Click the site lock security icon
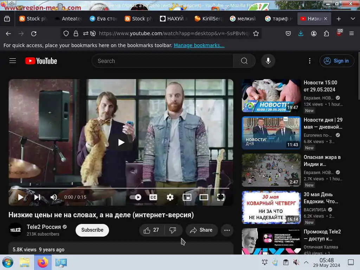This screenshot has height=270, width=360. coord(76,33)
